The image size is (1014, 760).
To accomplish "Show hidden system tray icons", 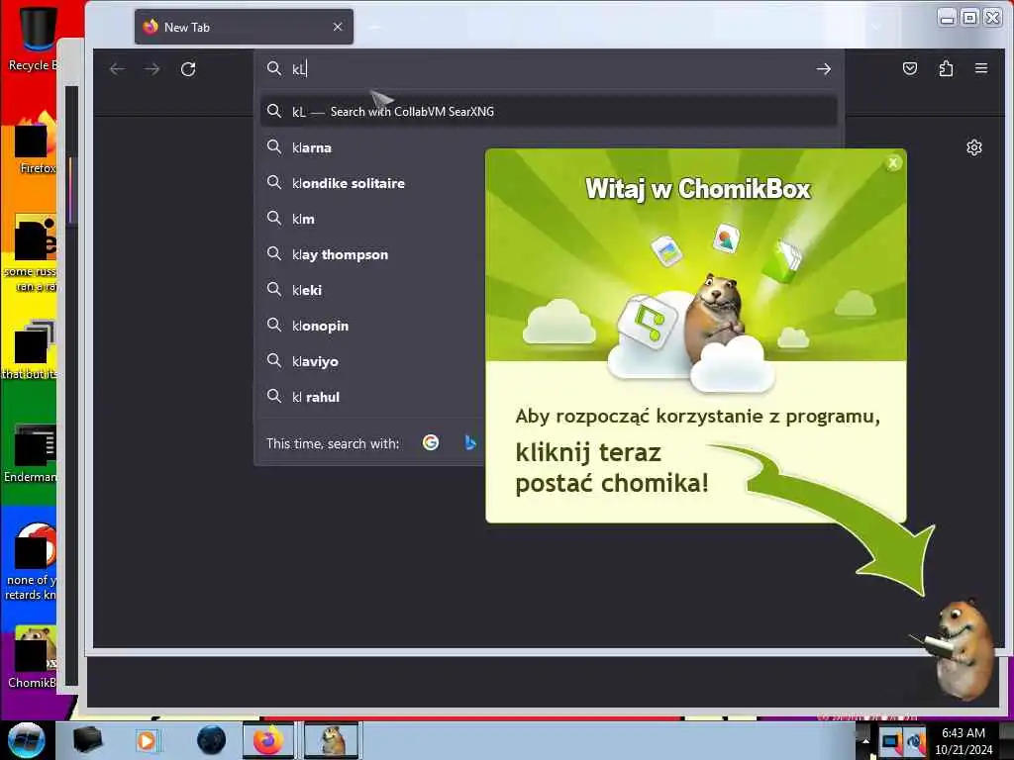I will [x=865, y=740].
